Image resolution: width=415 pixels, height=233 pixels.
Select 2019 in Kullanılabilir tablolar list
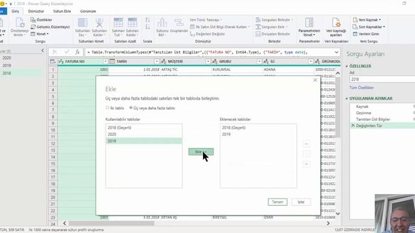144,141
